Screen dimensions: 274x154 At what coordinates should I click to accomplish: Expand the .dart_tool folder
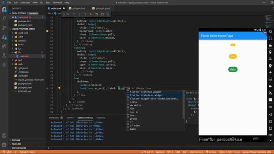(23, 33)
